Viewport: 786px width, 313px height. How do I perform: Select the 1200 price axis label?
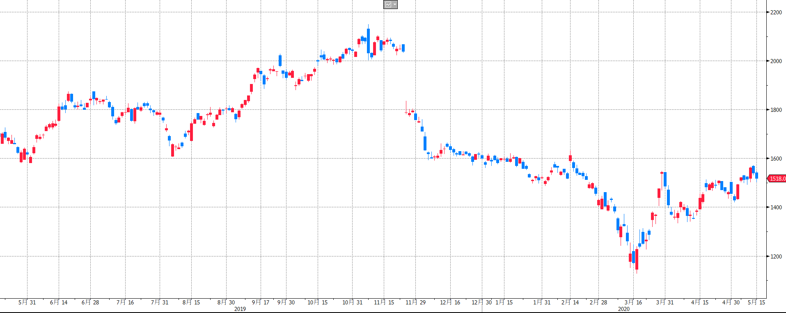pyautogui.click(x=776, y=256)
